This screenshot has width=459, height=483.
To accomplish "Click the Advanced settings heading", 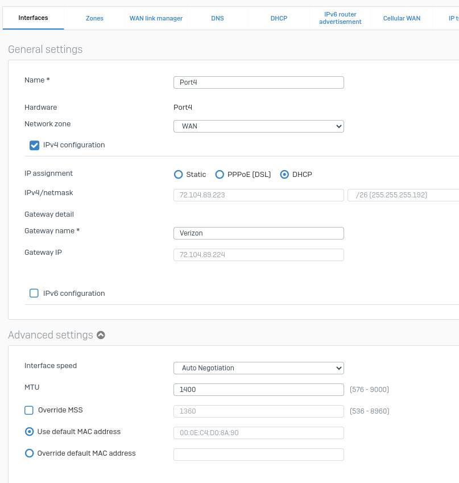I will pyautogui.click(x=51, y=335).
